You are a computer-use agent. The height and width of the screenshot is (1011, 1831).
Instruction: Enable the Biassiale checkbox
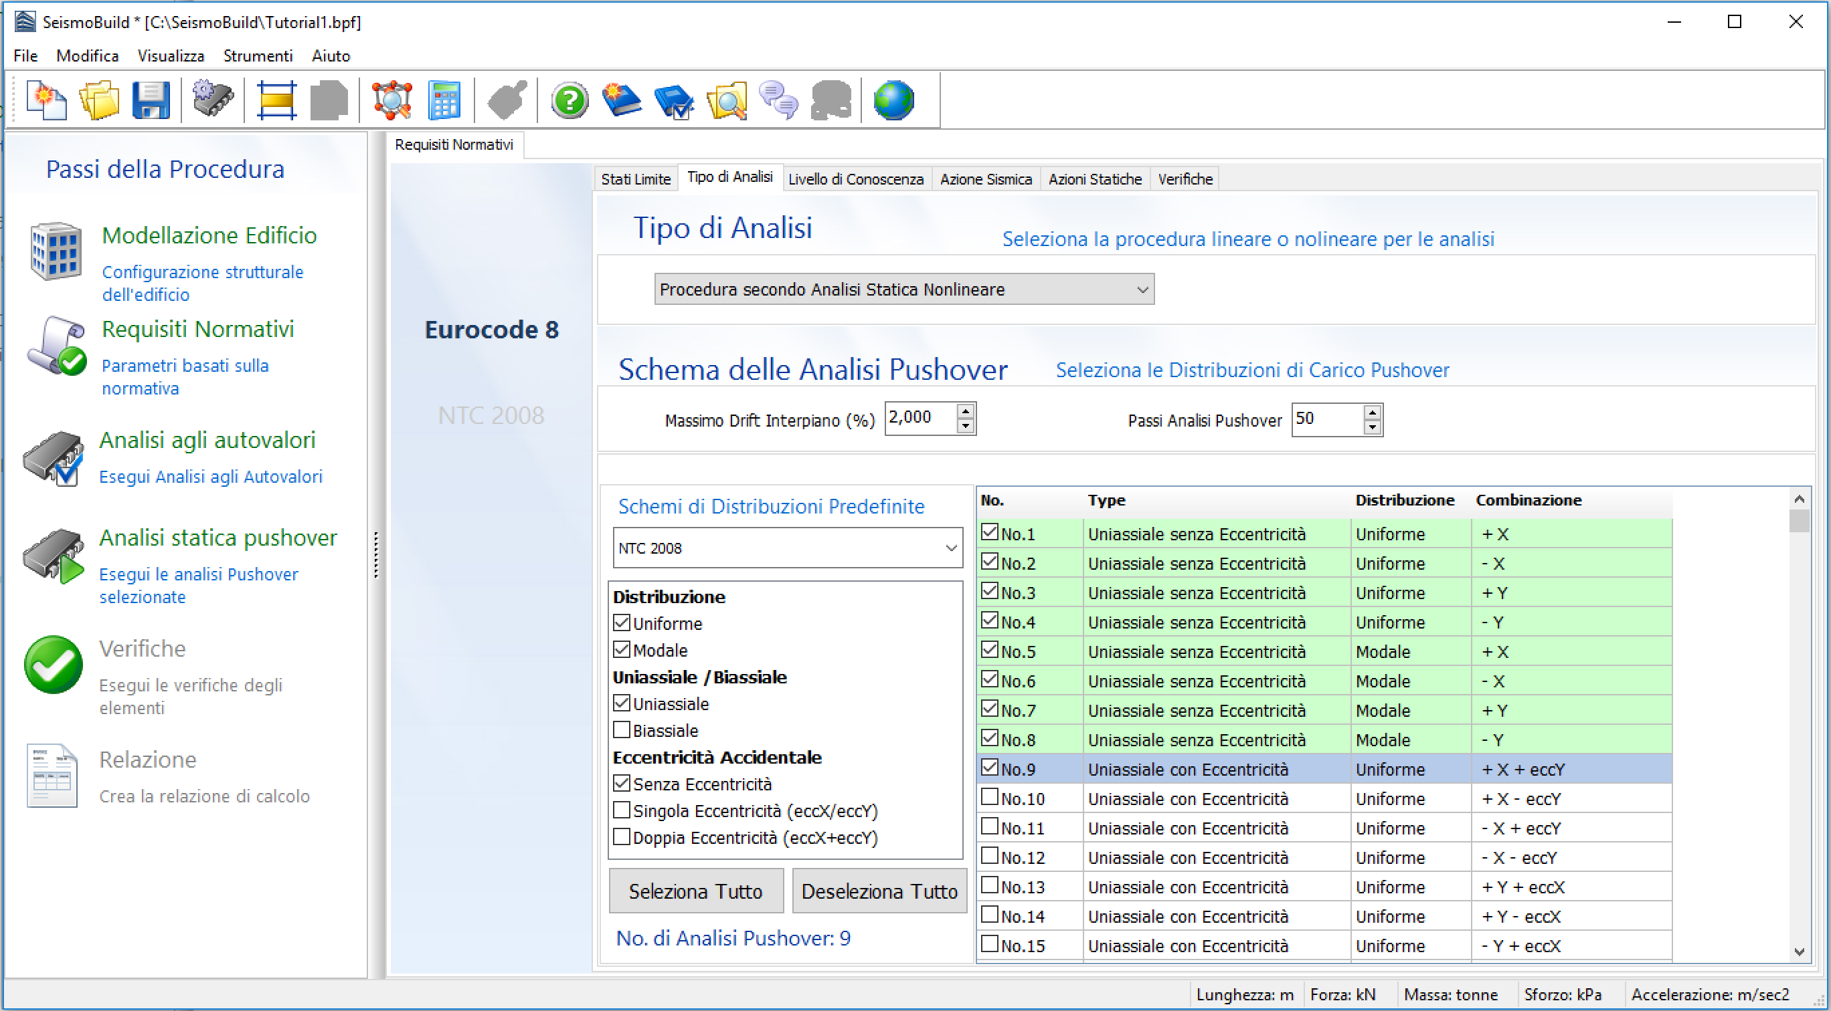point(622,730)
